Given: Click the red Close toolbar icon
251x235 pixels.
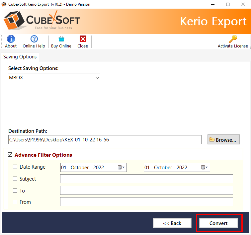Looking at the screenshot, I should click(x=83, y=39).
